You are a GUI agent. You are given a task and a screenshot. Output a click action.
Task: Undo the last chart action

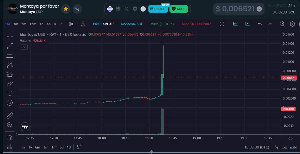pos(260,24)
